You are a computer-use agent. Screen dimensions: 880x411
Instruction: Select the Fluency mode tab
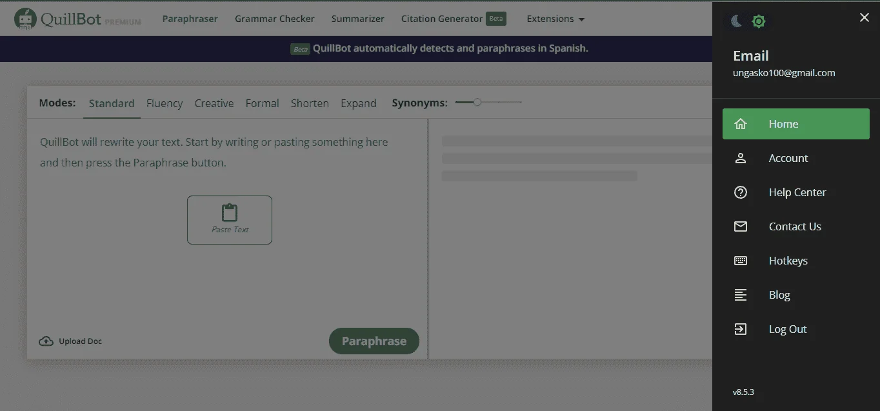click(165, 103)
